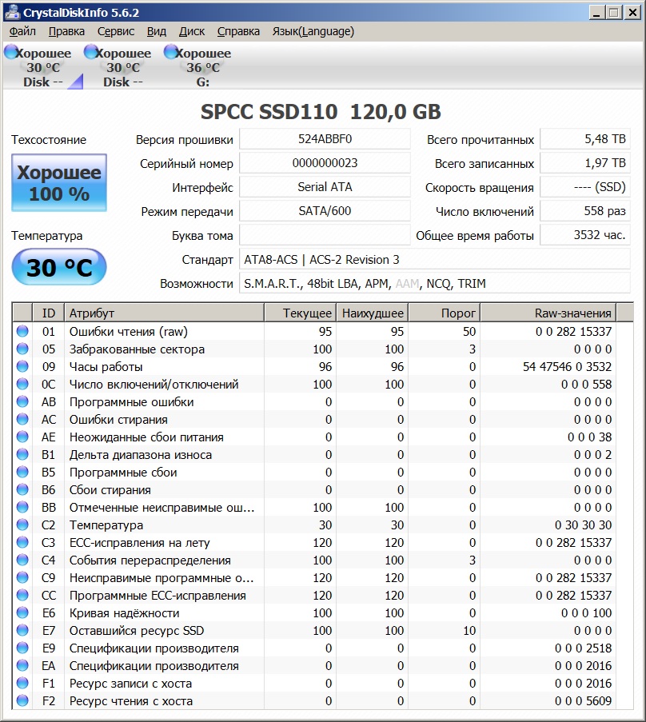This screenshot has height=722, width=646.
Task: Click the Хорошее 100 % health status button
Action: [59, 183]
